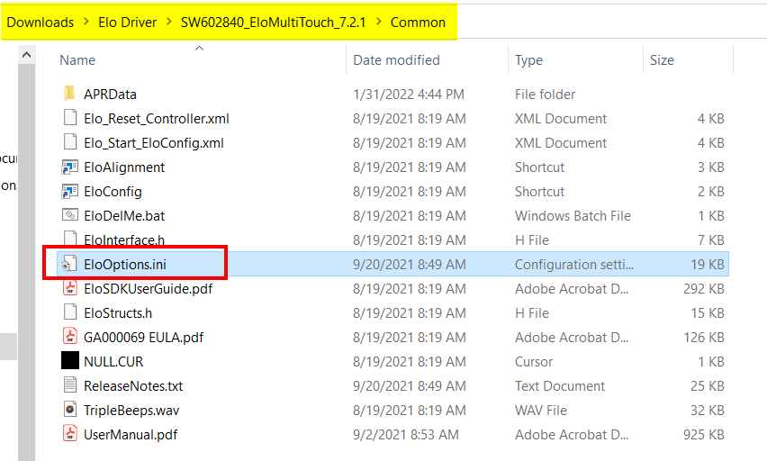Click the EloConfig shortcut icon
This screenshot has height=461, width=767.
click(69, 192)
